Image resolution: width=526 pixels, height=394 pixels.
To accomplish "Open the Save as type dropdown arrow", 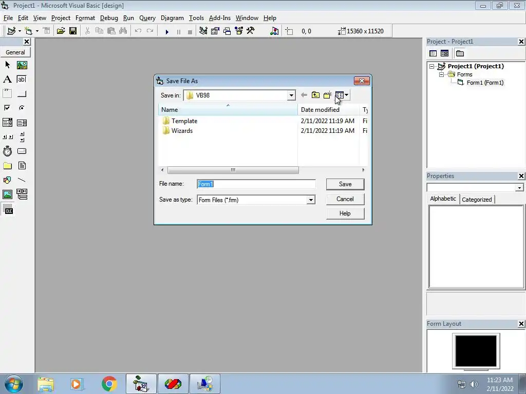I will click(311, 200).
